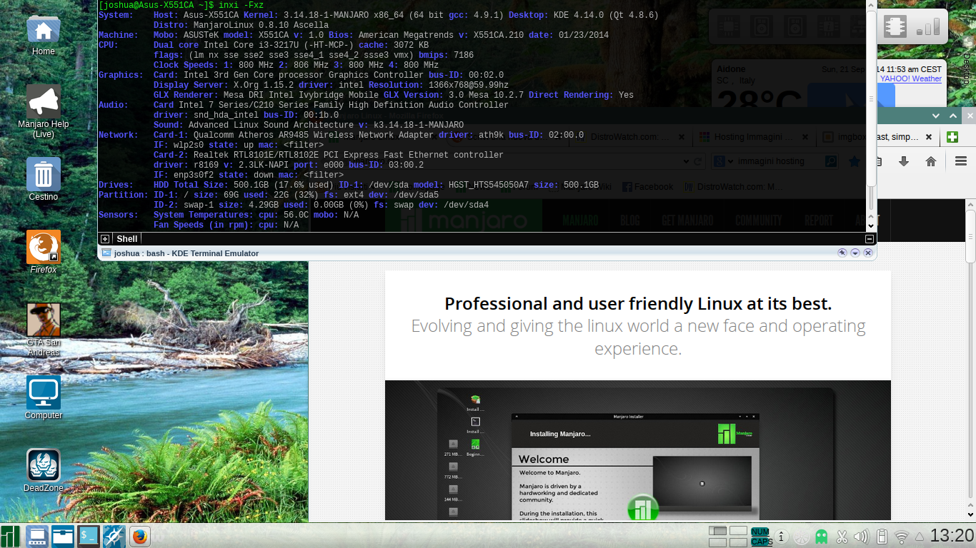
Task: Toggle the CAPS lock indicator
Action: (x=761, y=542)
